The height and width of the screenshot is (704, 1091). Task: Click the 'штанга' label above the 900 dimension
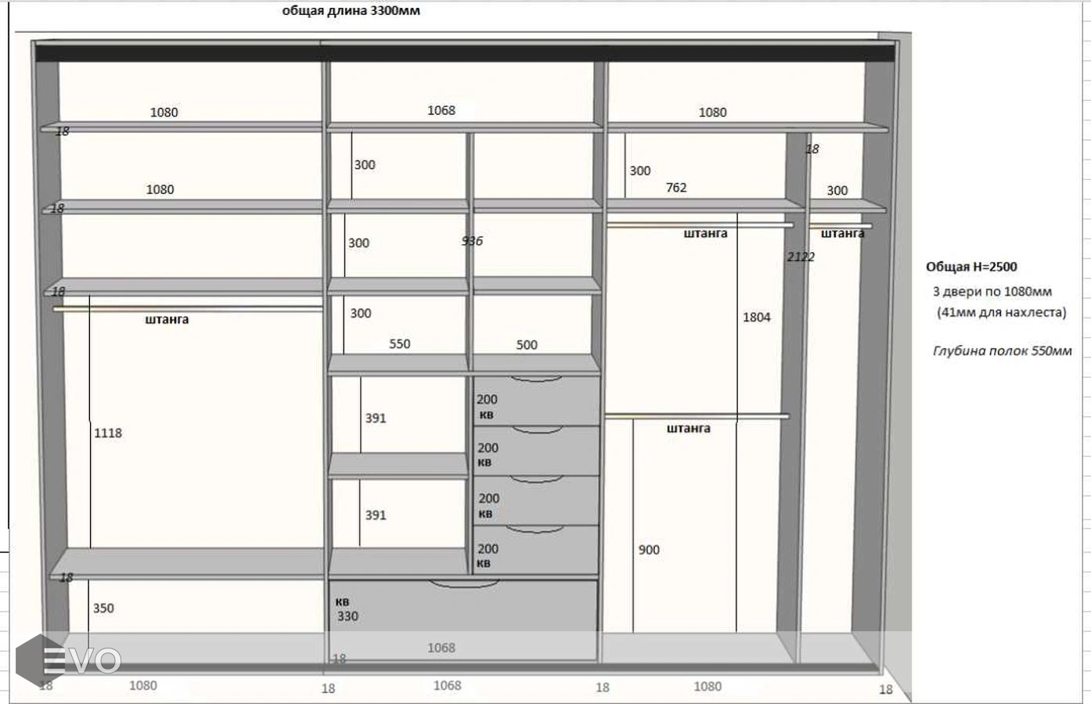click(x=689, y=429)
